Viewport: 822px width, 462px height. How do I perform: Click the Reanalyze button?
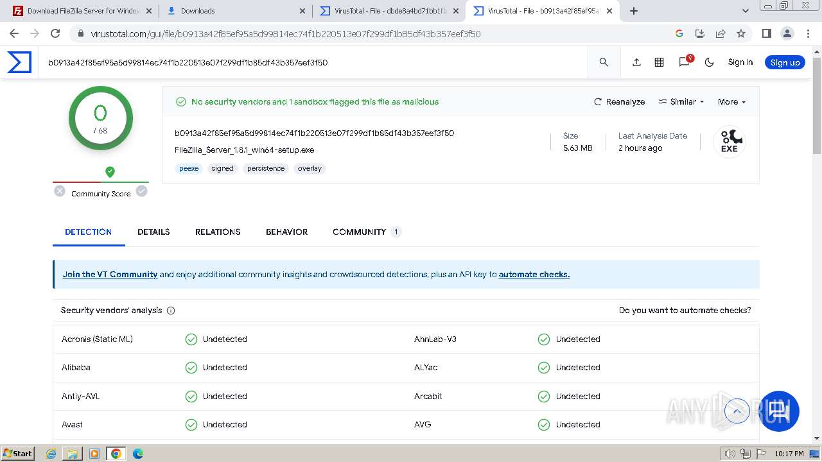(x=619, y=101)
